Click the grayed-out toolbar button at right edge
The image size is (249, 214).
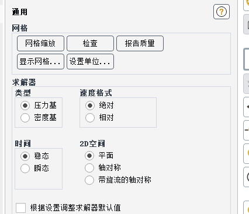click(247, 83)
